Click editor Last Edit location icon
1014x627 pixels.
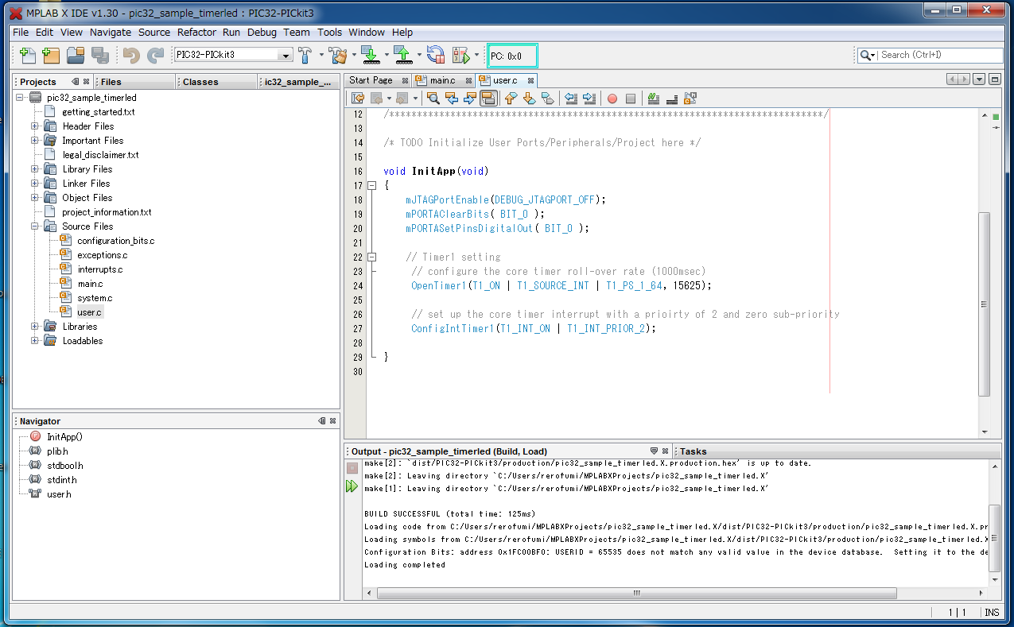[x=358, y=99]
